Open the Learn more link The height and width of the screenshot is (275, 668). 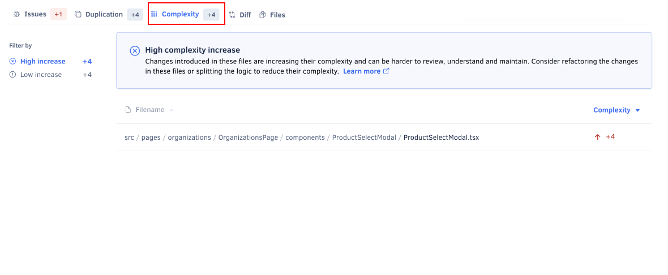click(361, 71)
